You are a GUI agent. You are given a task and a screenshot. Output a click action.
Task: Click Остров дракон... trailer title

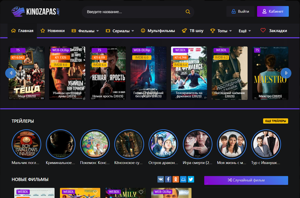point(163,163)
